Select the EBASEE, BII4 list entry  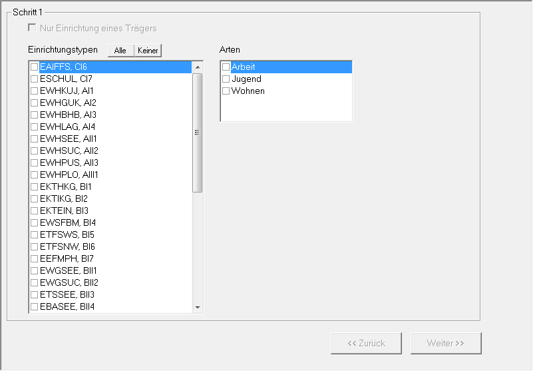[67, 306]
